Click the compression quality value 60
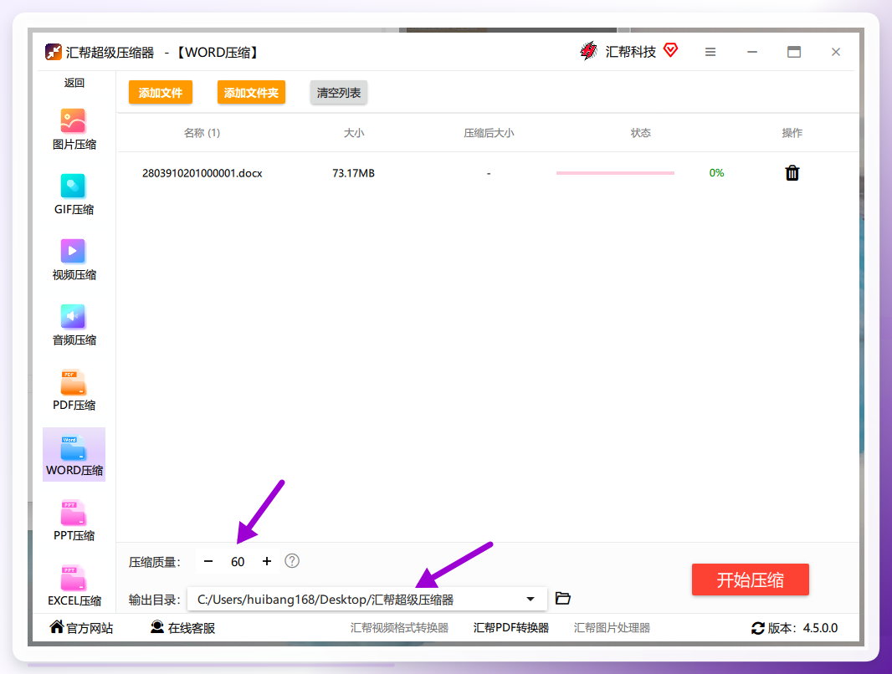This screenshot has width=892, height=674. point(238,562)
